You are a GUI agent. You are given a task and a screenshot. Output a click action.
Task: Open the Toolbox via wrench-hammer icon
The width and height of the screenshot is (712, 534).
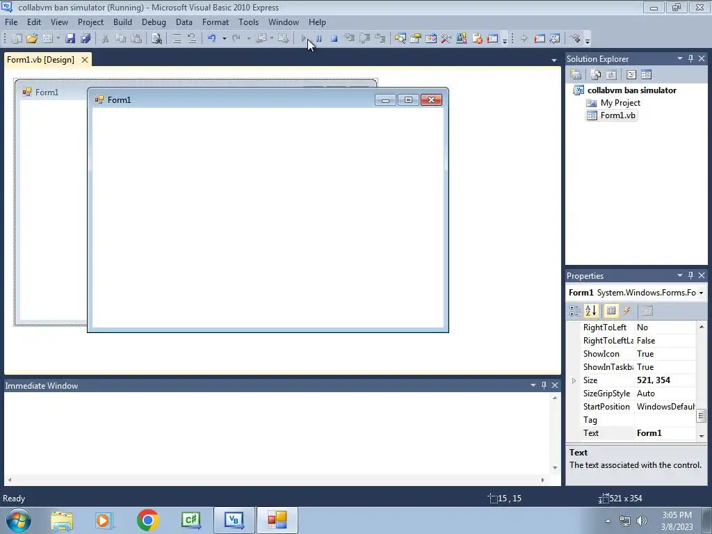click(x=446, y=39)
